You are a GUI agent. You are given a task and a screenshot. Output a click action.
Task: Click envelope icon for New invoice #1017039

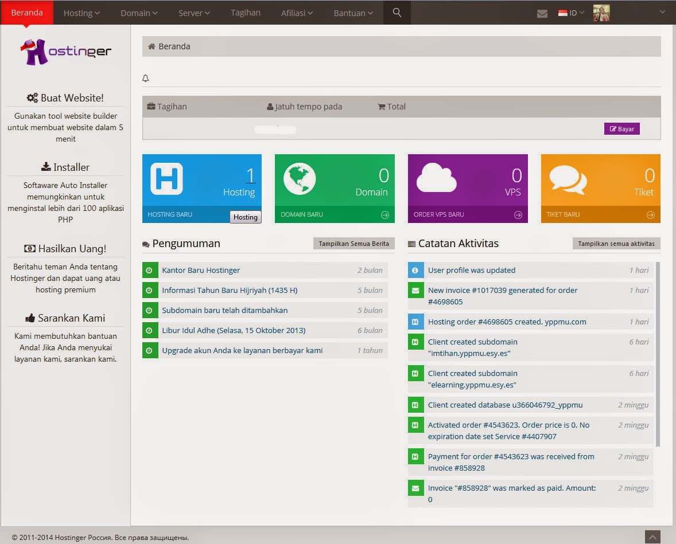point(415,290)
